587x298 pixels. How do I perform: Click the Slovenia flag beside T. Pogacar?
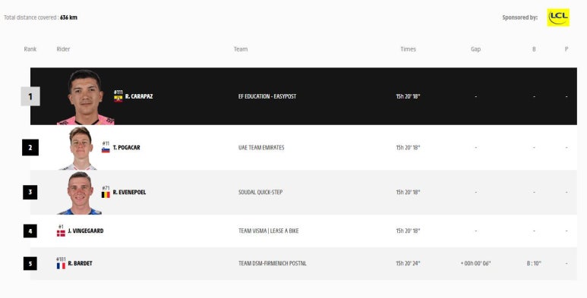coord(106,150)
